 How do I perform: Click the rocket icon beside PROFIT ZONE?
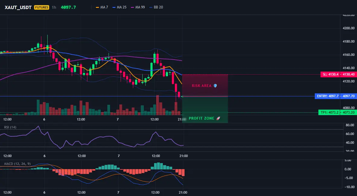click(x=218, y=118)
